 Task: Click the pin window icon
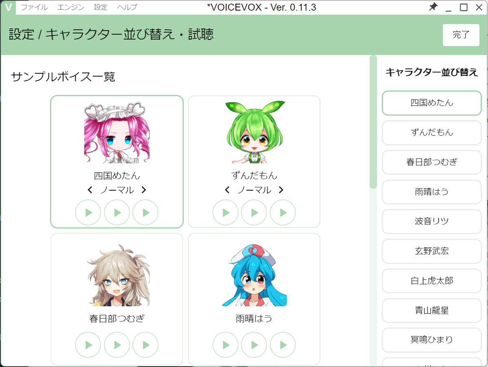pos(433,7)
